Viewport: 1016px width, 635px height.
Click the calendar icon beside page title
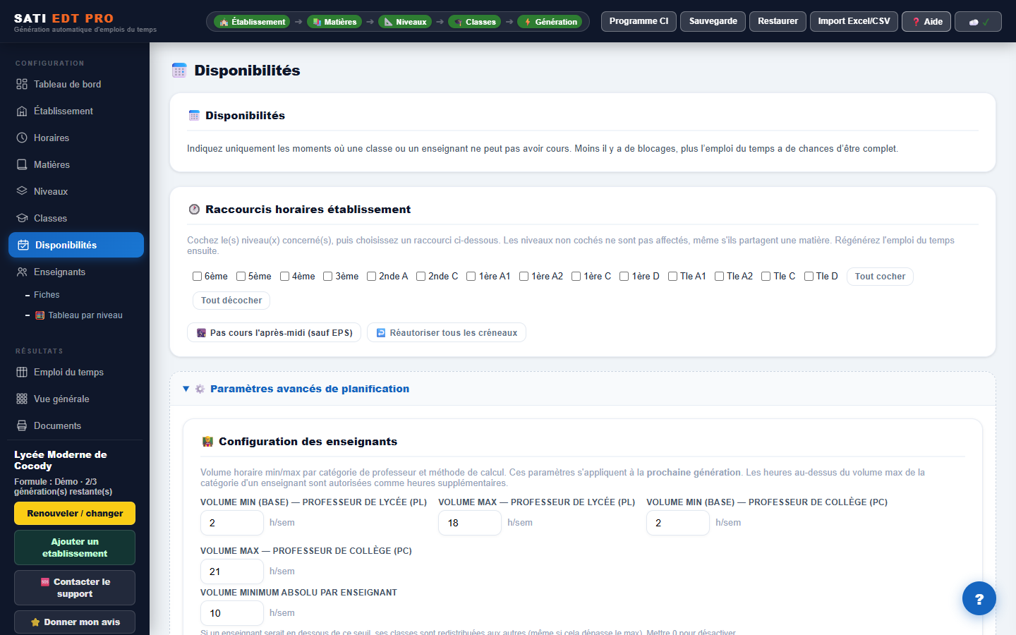179,70
